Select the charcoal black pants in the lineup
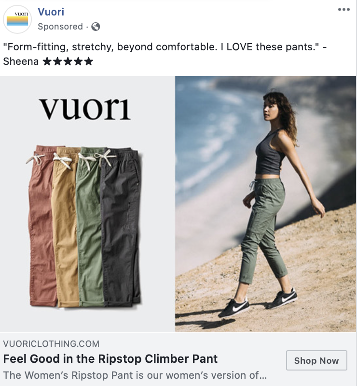The width and height of the screenshot is (357, 386). tap(121, 226)
